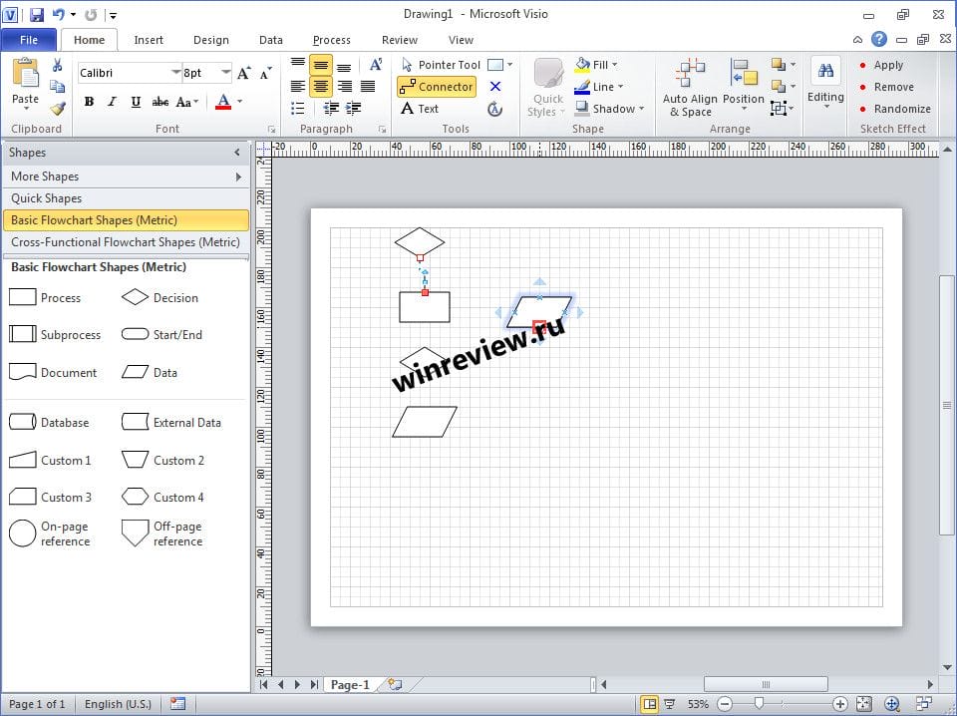Click the Pan & Zoom window icon
957x716 pixels.
tap(891, 704)
